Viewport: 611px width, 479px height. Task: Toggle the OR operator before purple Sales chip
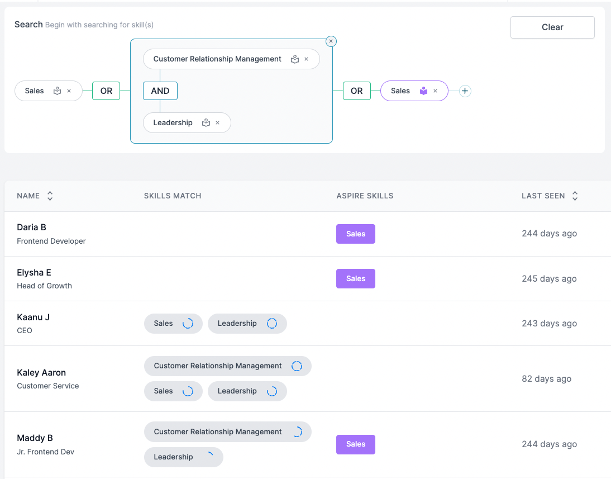356,91
